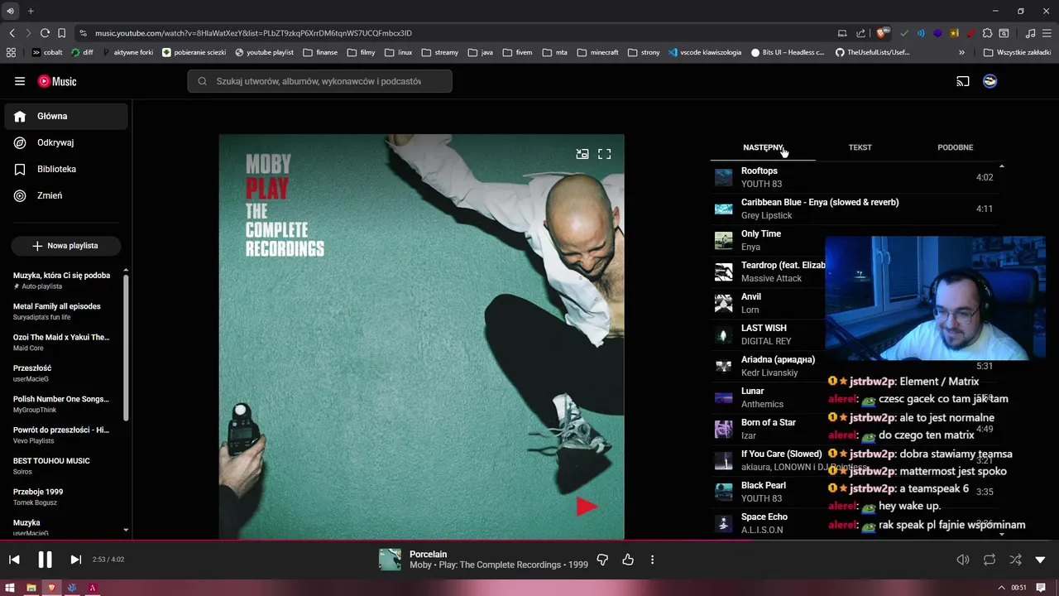The image size is (1059, 596).
Task: Switch to the PODOBNE tab
Action: [x=955, y=147]
